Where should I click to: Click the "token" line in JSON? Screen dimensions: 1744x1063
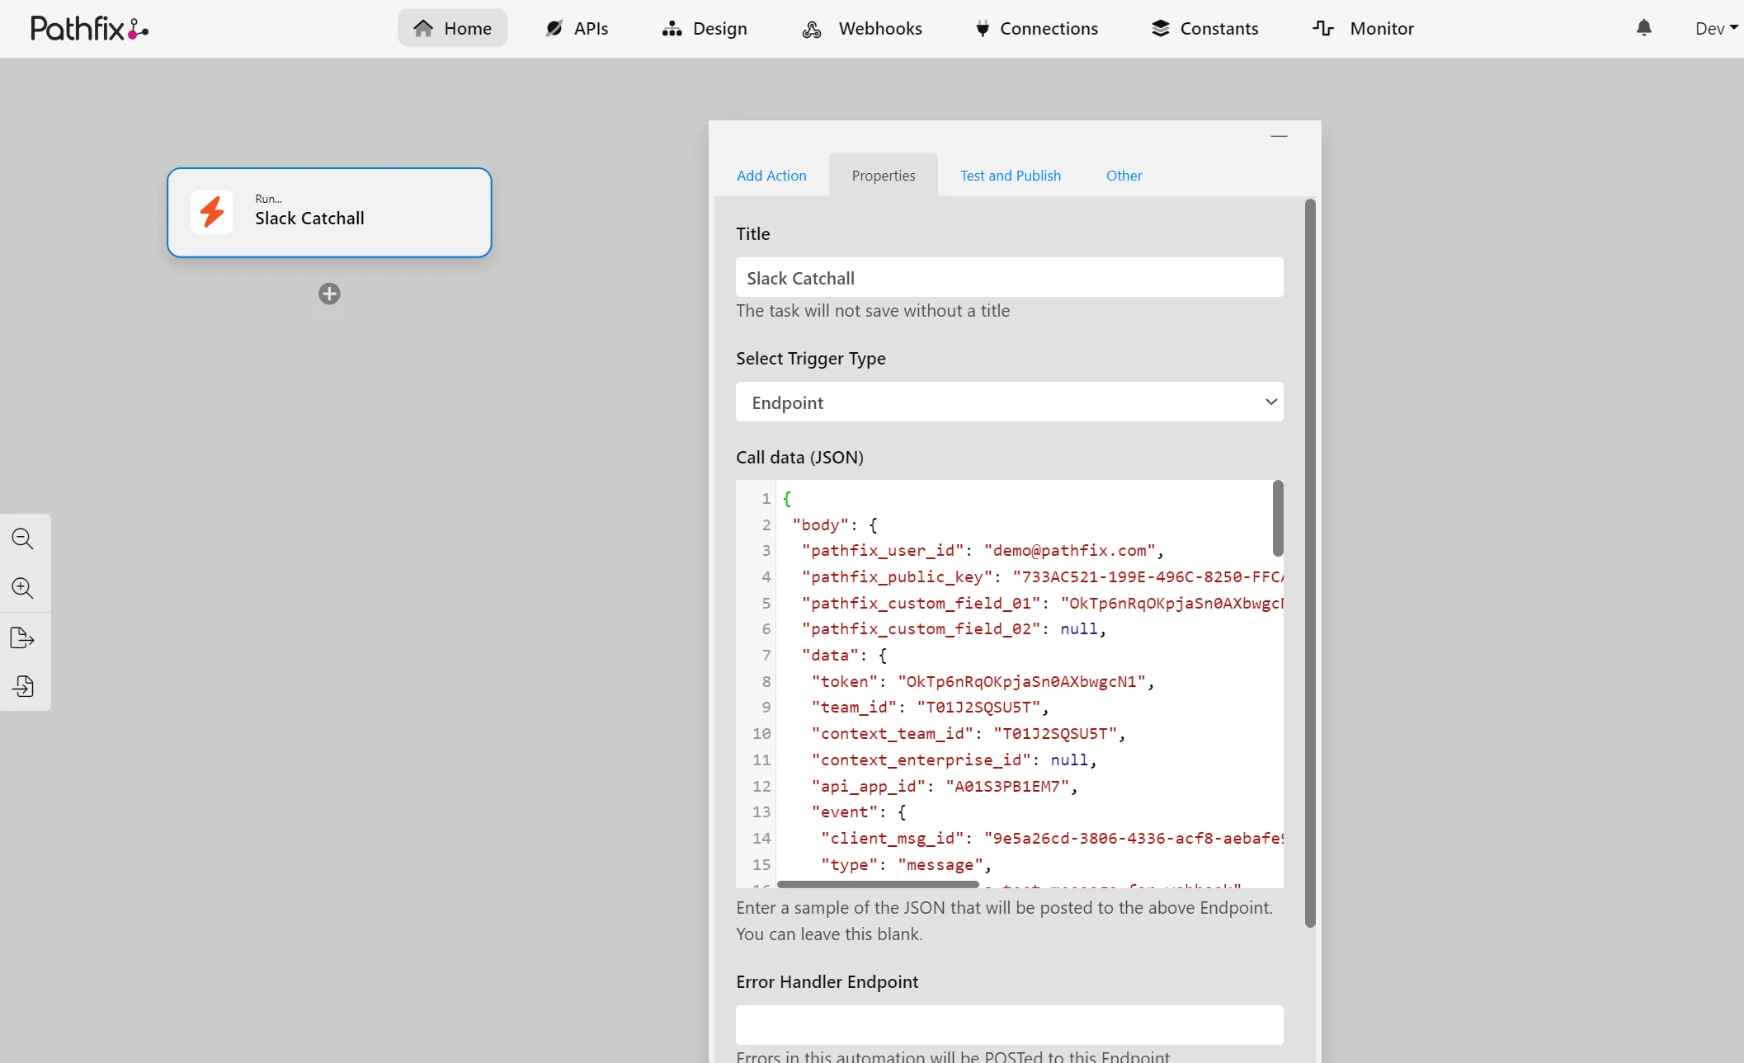tap(983, 681)
